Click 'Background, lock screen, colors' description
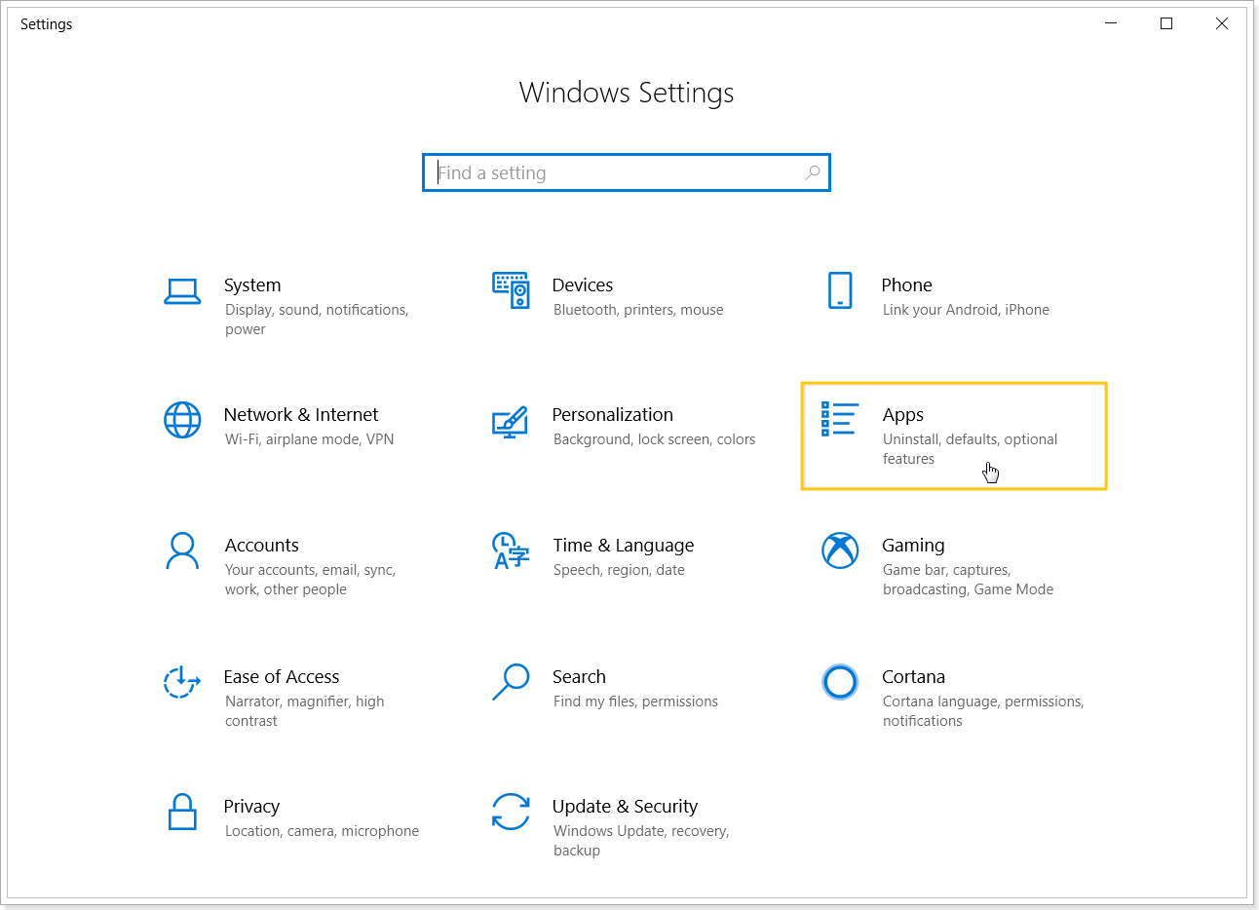Screen dimensions: 1259x910 tap(655, 439)
